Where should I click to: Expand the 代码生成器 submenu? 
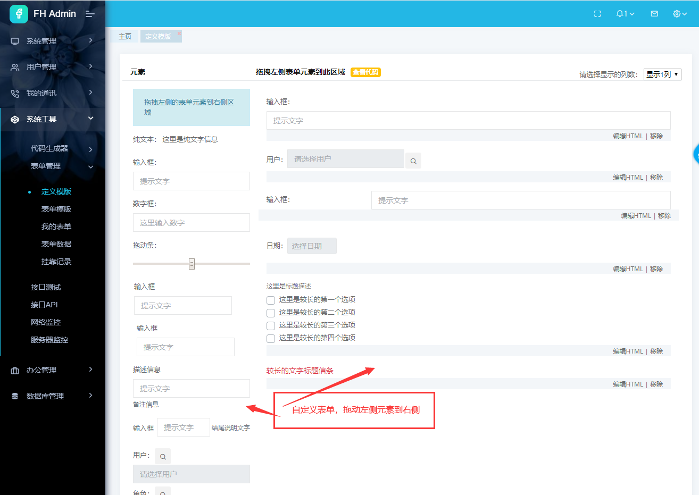click(x=91, y=149)
